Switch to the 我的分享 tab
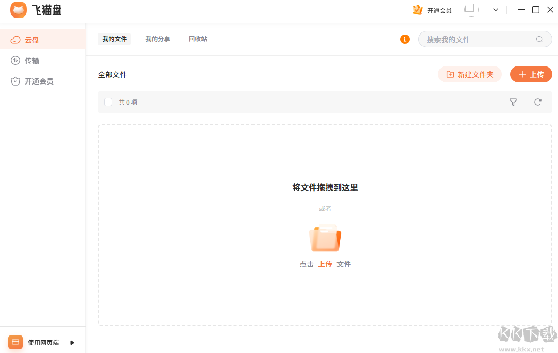This screenshot has height=353, width=558. pos(158,39)
